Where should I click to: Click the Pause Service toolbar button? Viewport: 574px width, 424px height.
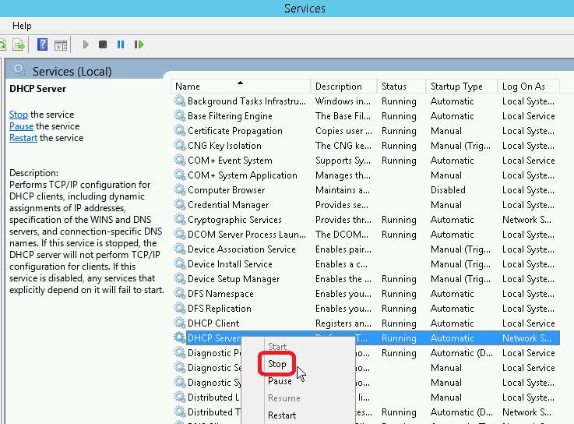click(121, 45)
